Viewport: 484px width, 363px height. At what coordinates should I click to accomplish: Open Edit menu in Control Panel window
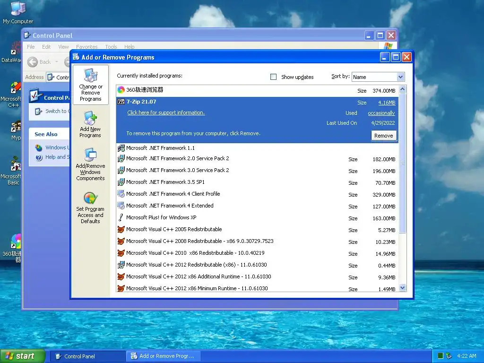[x=46, y=47]
